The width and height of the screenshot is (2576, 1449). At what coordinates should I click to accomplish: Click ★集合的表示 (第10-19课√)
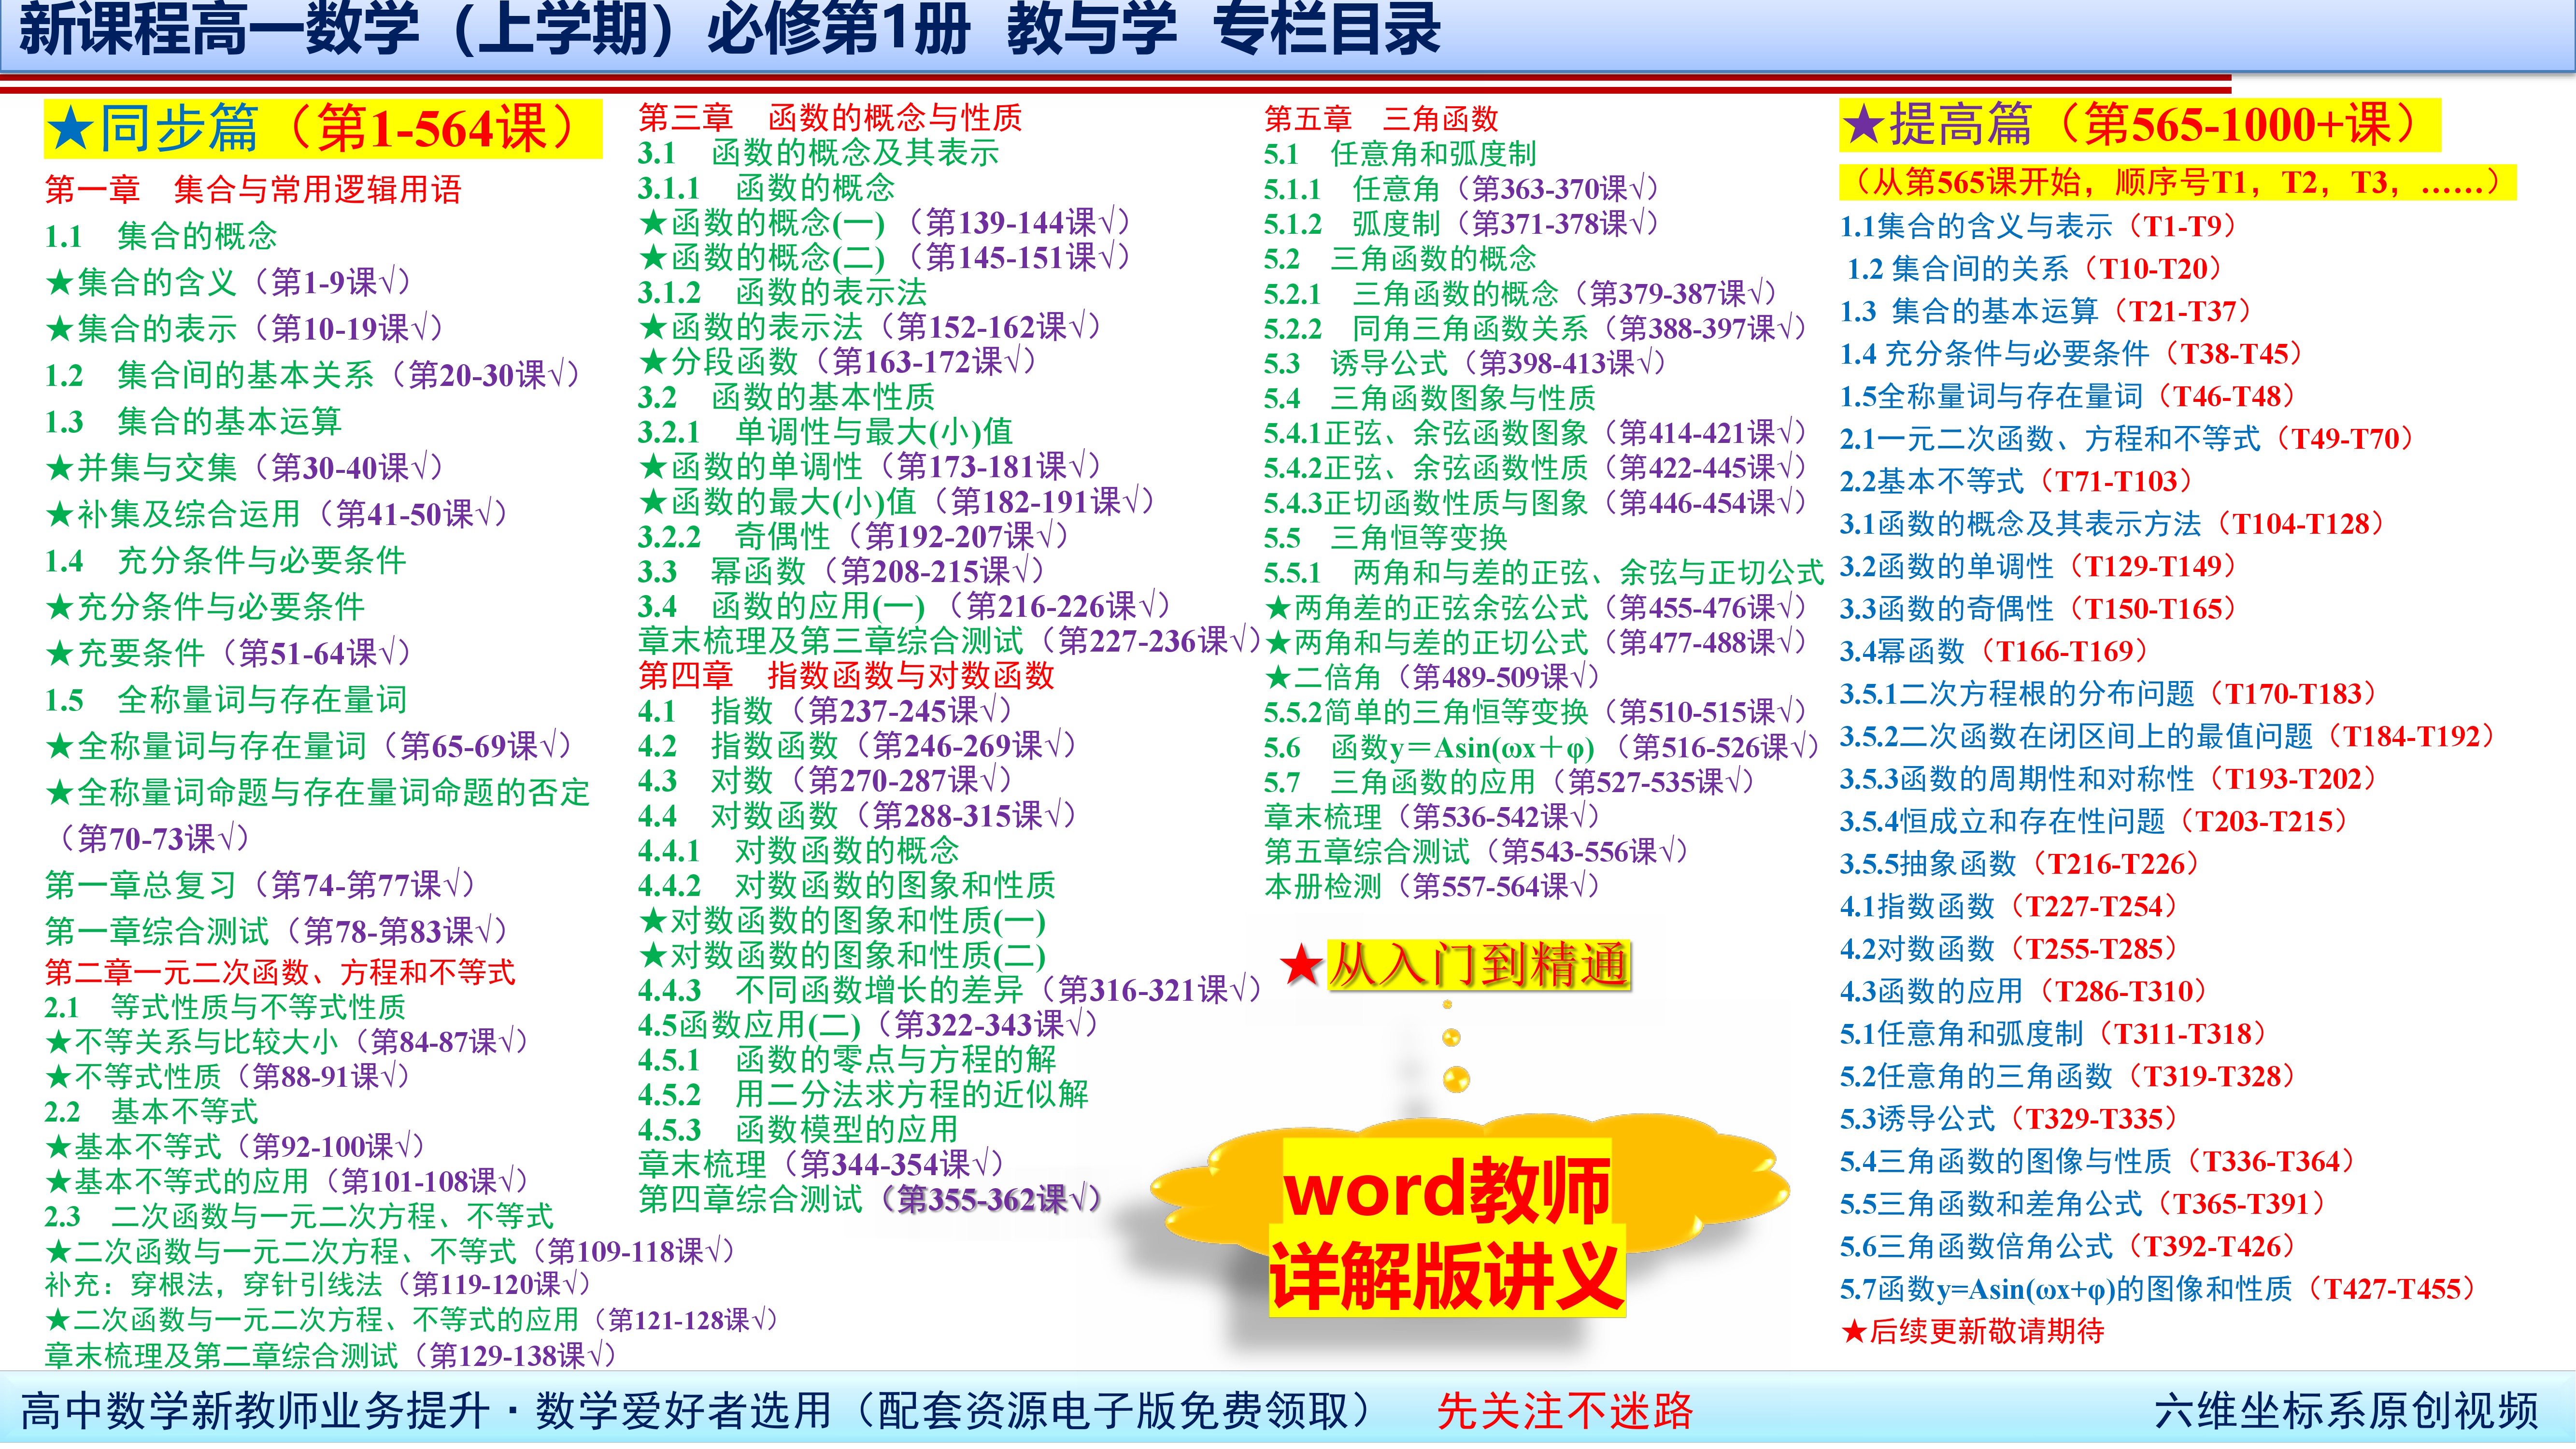click(x=245, y=328)
